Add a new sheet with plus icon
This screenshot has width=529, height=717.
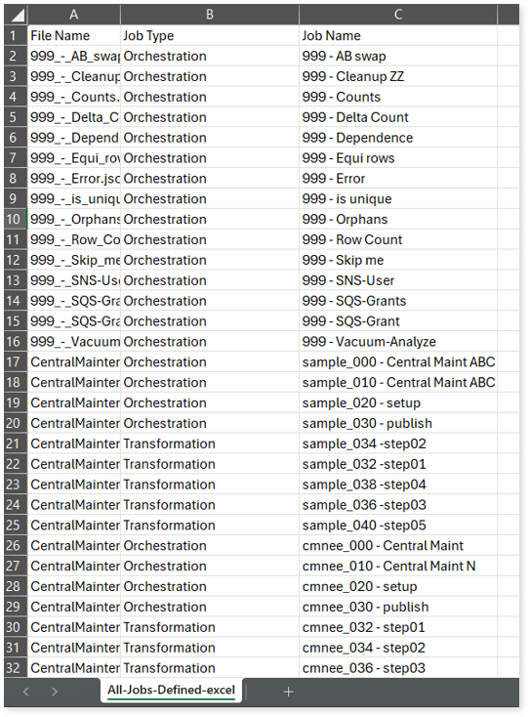pos(288,692)
